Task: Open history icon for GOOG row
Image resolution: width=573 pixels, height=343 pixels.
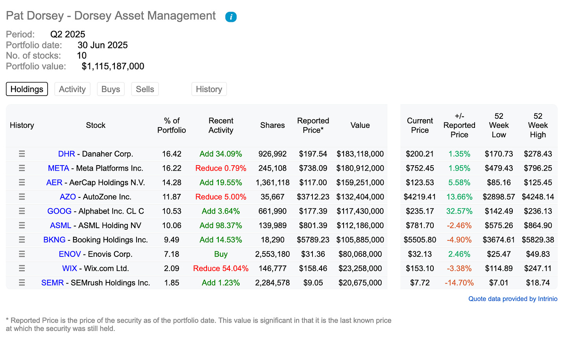Action: (22, 211)
